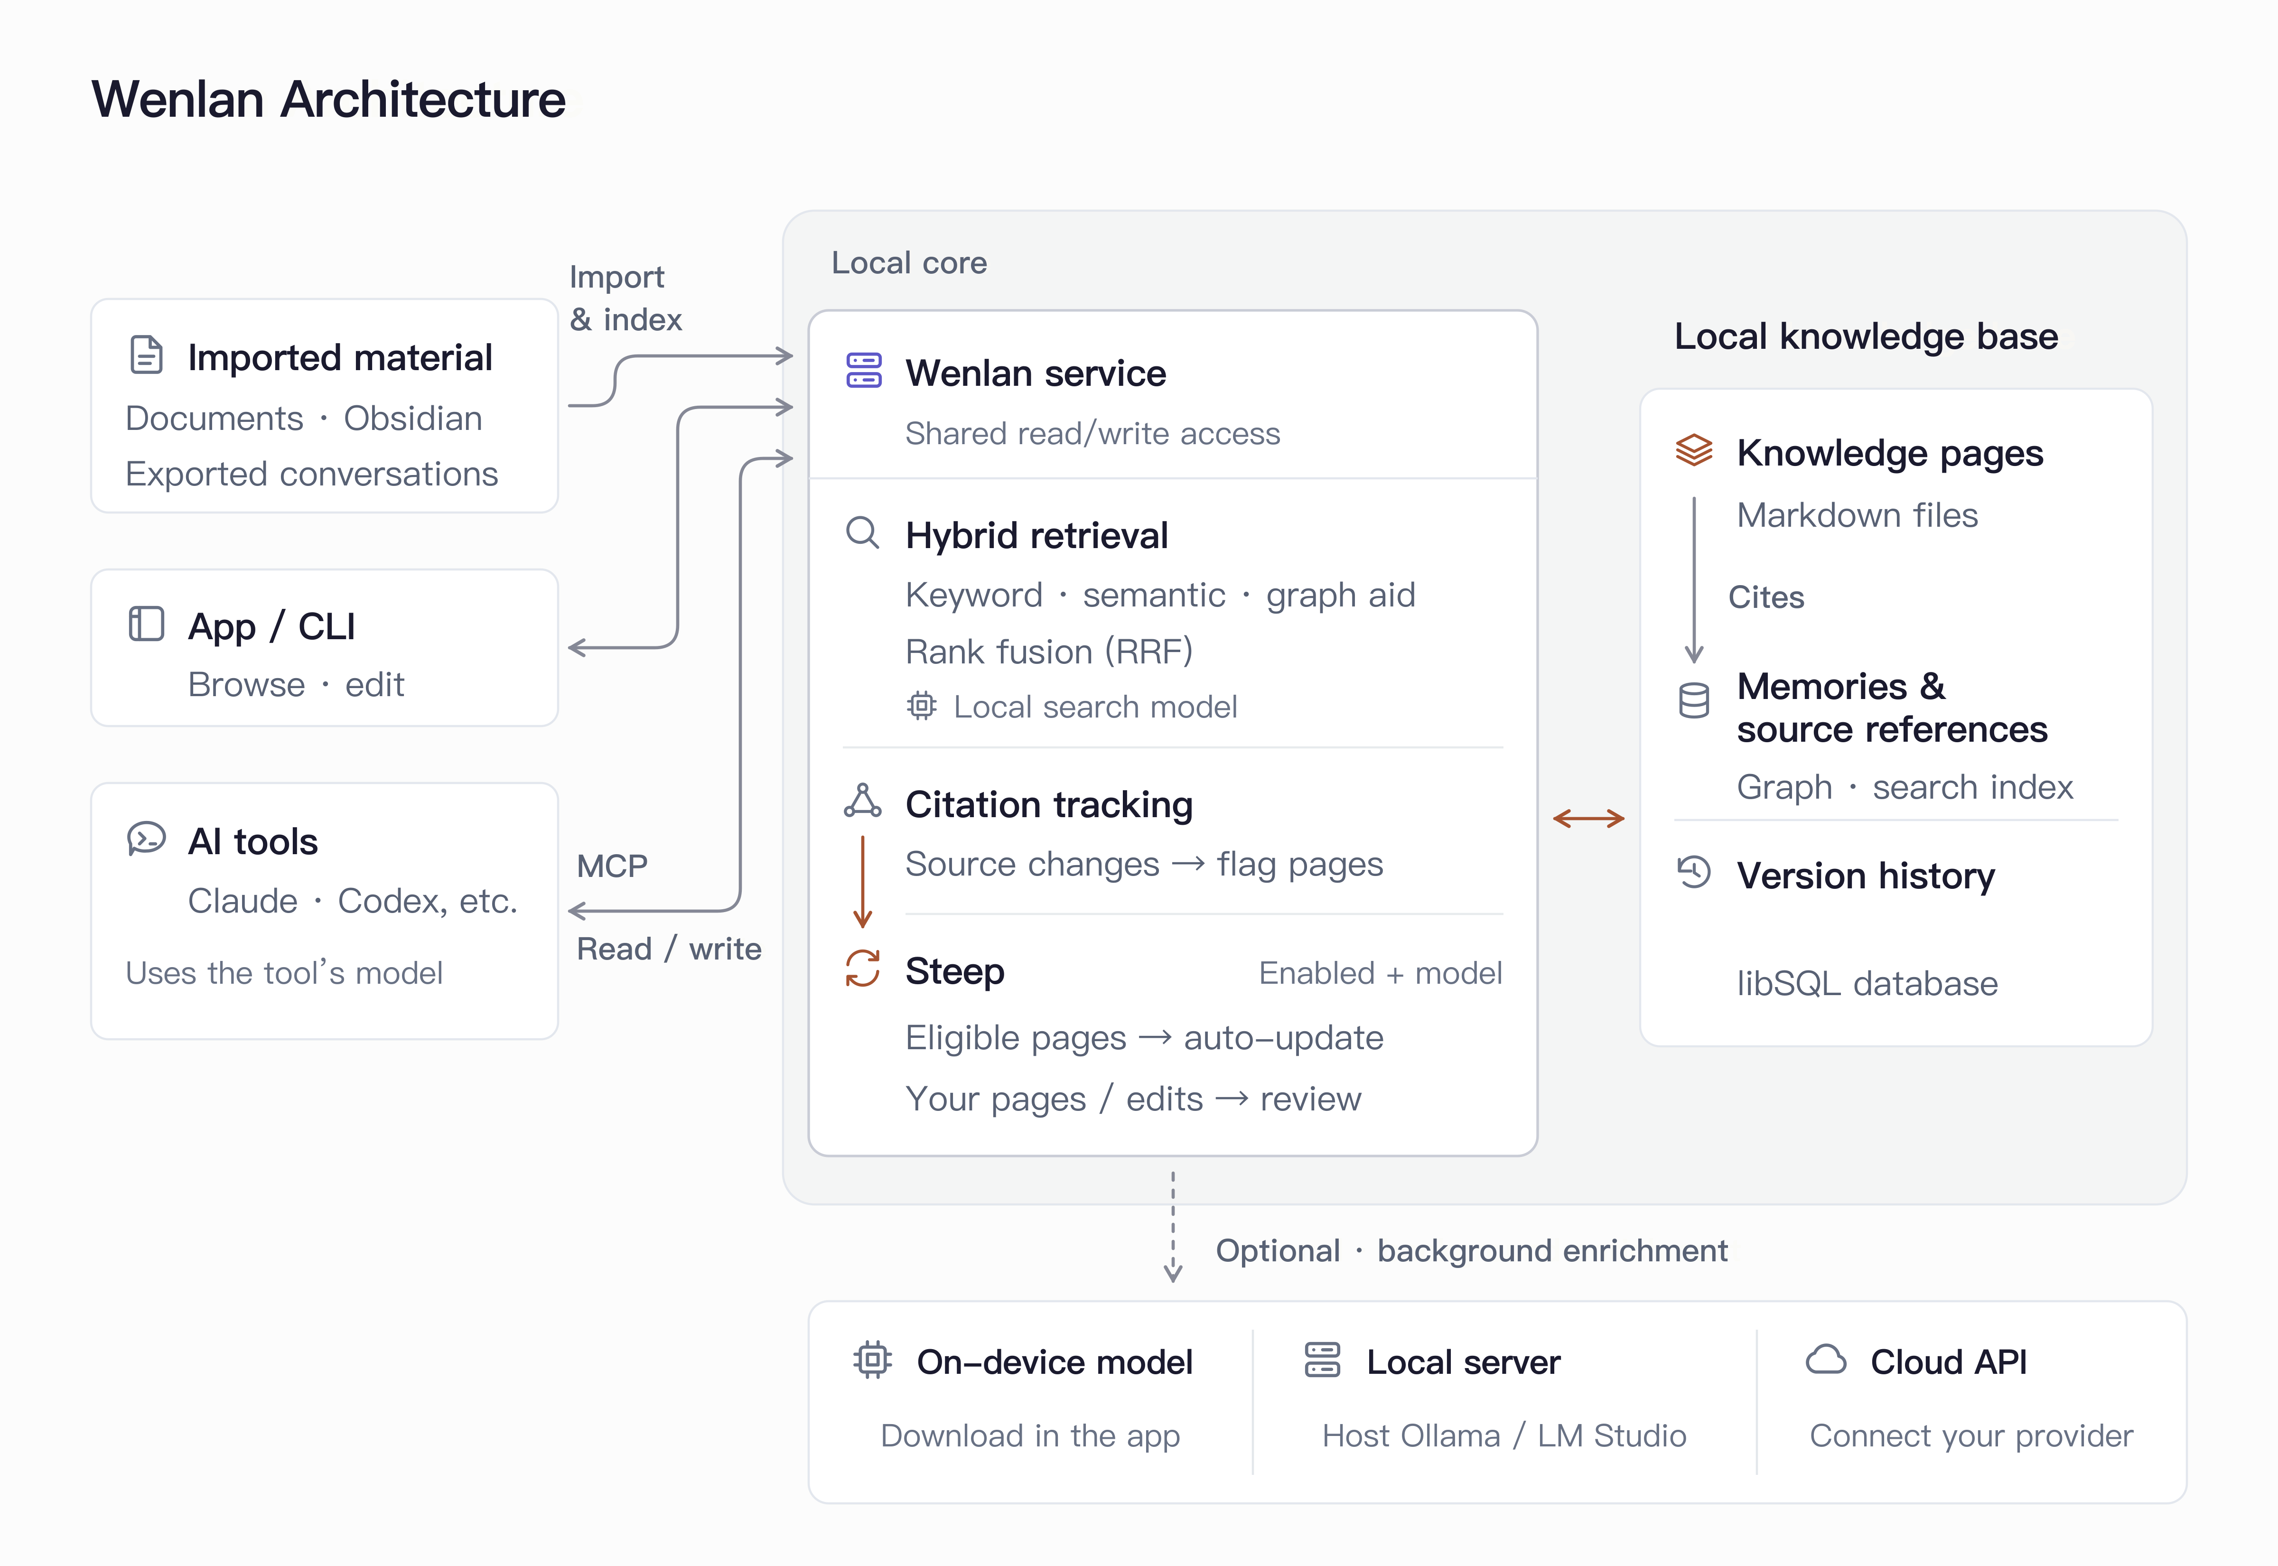This screenshot has width=2278, height=1566.
Task: Click the panel icon next to App / CLI
Action: 146,624
